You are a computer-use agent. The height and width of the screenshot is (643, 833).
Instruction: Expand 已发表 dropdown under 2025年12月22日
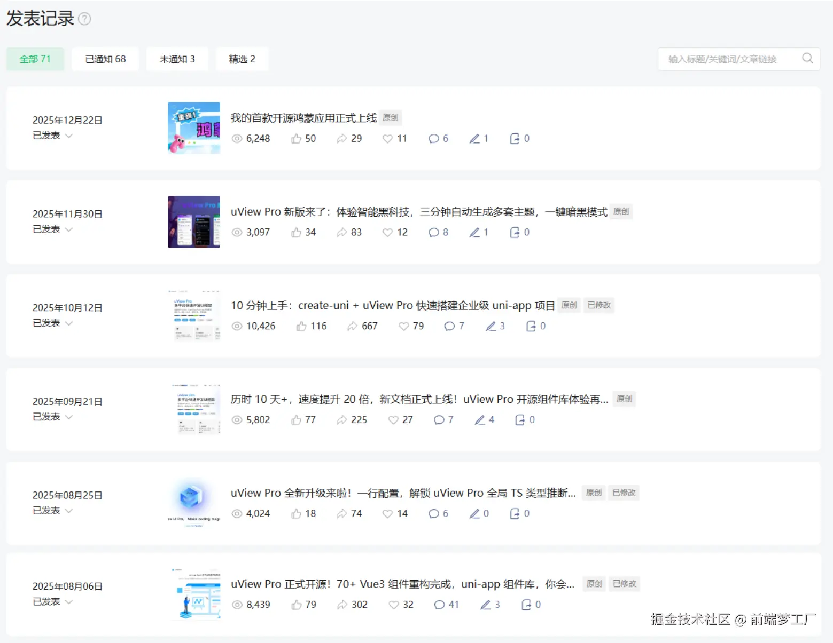point(52,136)
